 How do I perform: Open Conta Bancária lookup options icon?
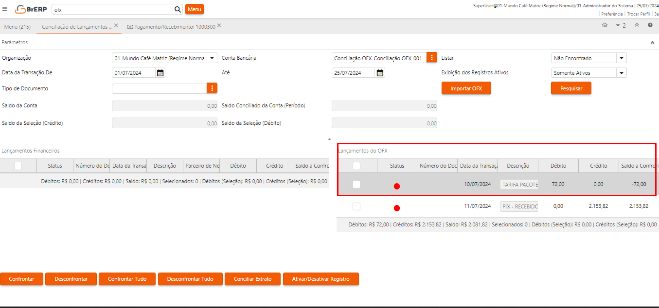point(432,58)
